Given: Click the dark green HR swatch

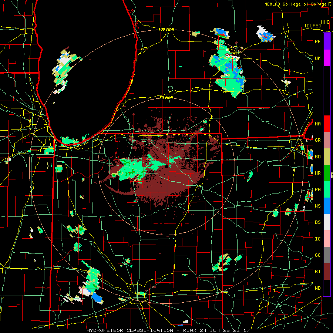Looking at the screenshot, I should (x=327, y=173).
